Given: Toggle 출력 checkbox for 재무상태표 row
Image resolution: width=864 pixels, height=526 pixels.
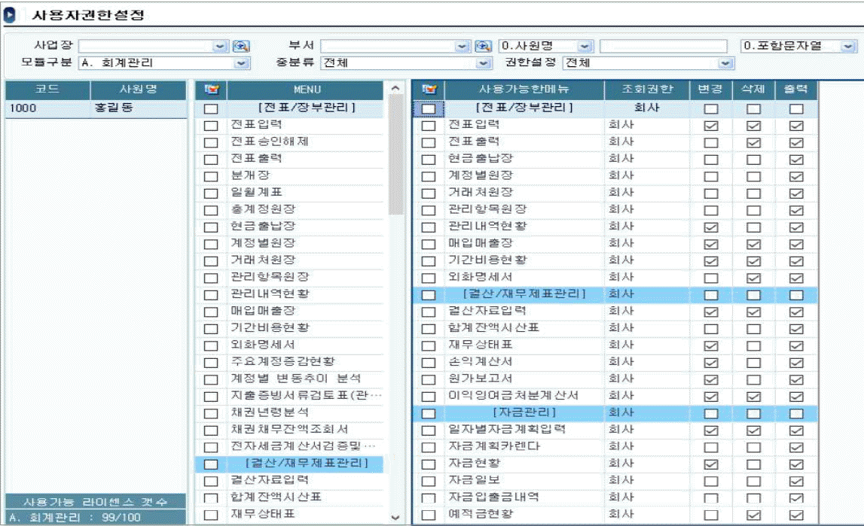Looking at the screenshot, I should pyautogui.click(x=796, y=346).
